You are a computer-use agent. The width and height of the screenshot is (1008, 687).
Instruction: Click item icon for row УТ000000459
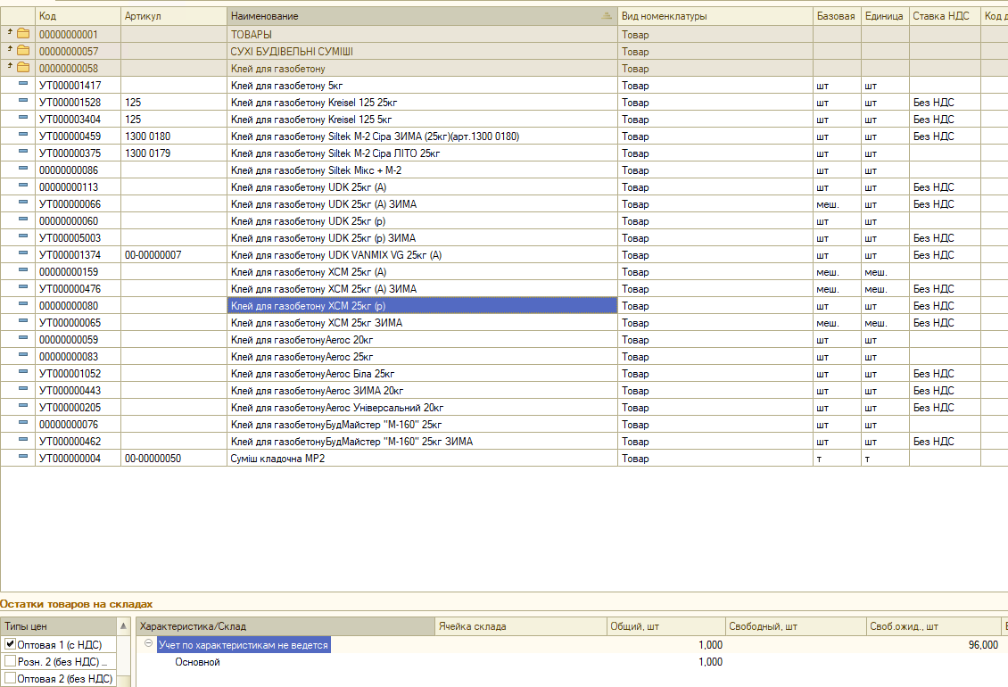pyautogui.click(x=23, y=135)
